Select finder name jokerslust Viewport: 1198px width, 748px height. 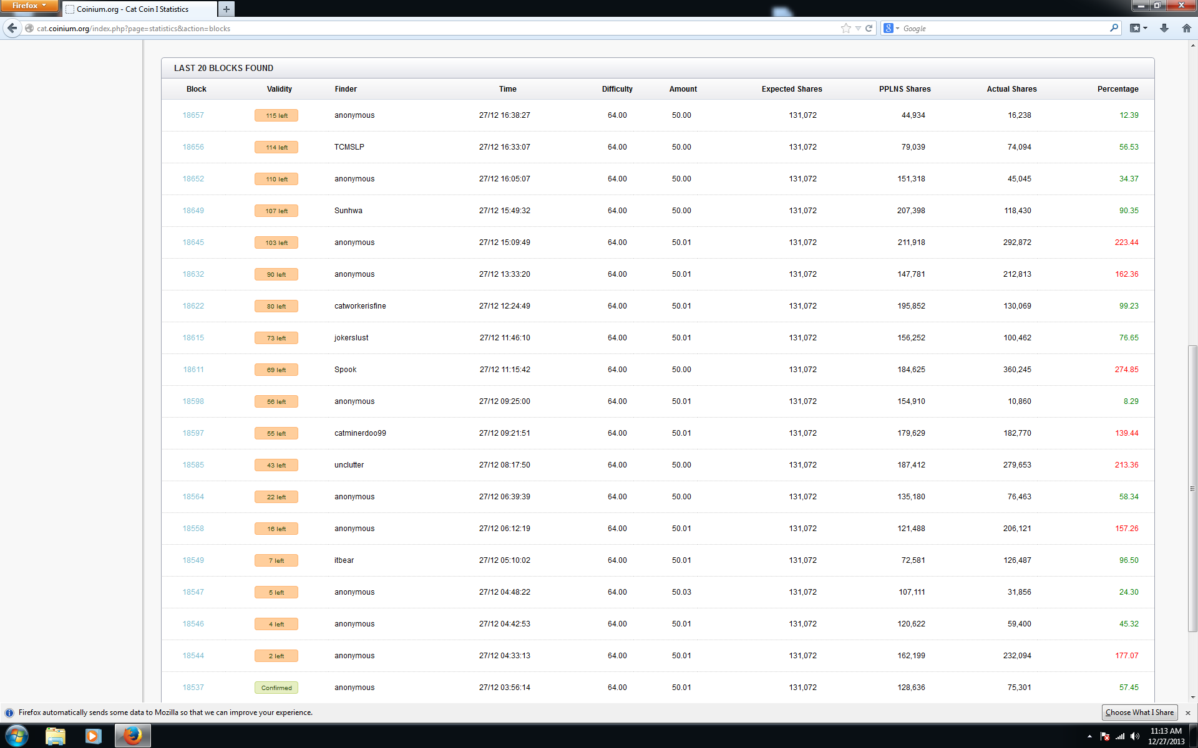351,338
